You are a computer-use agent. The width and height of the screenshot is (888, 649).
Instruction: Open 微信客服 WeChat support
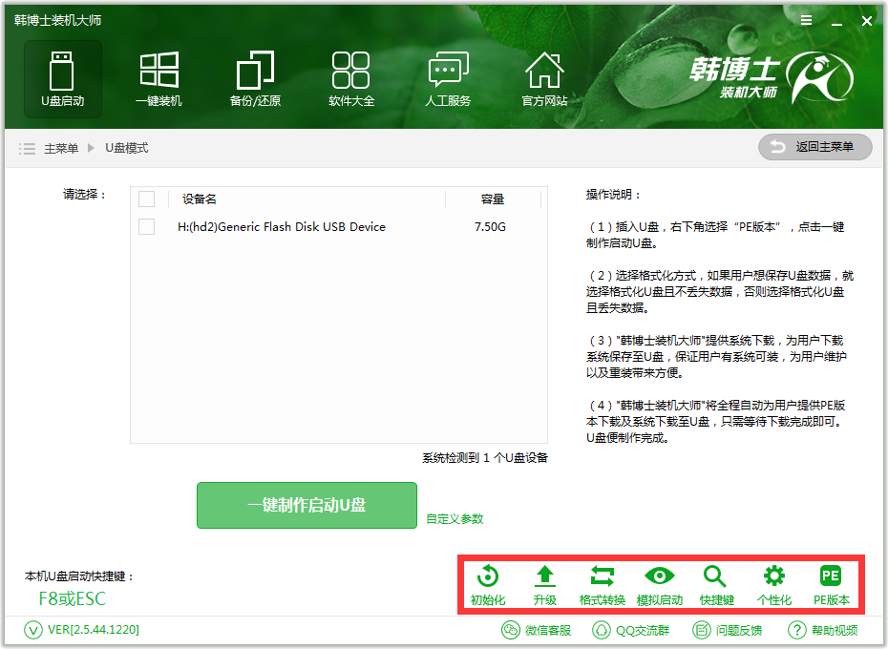click(537, 630)
